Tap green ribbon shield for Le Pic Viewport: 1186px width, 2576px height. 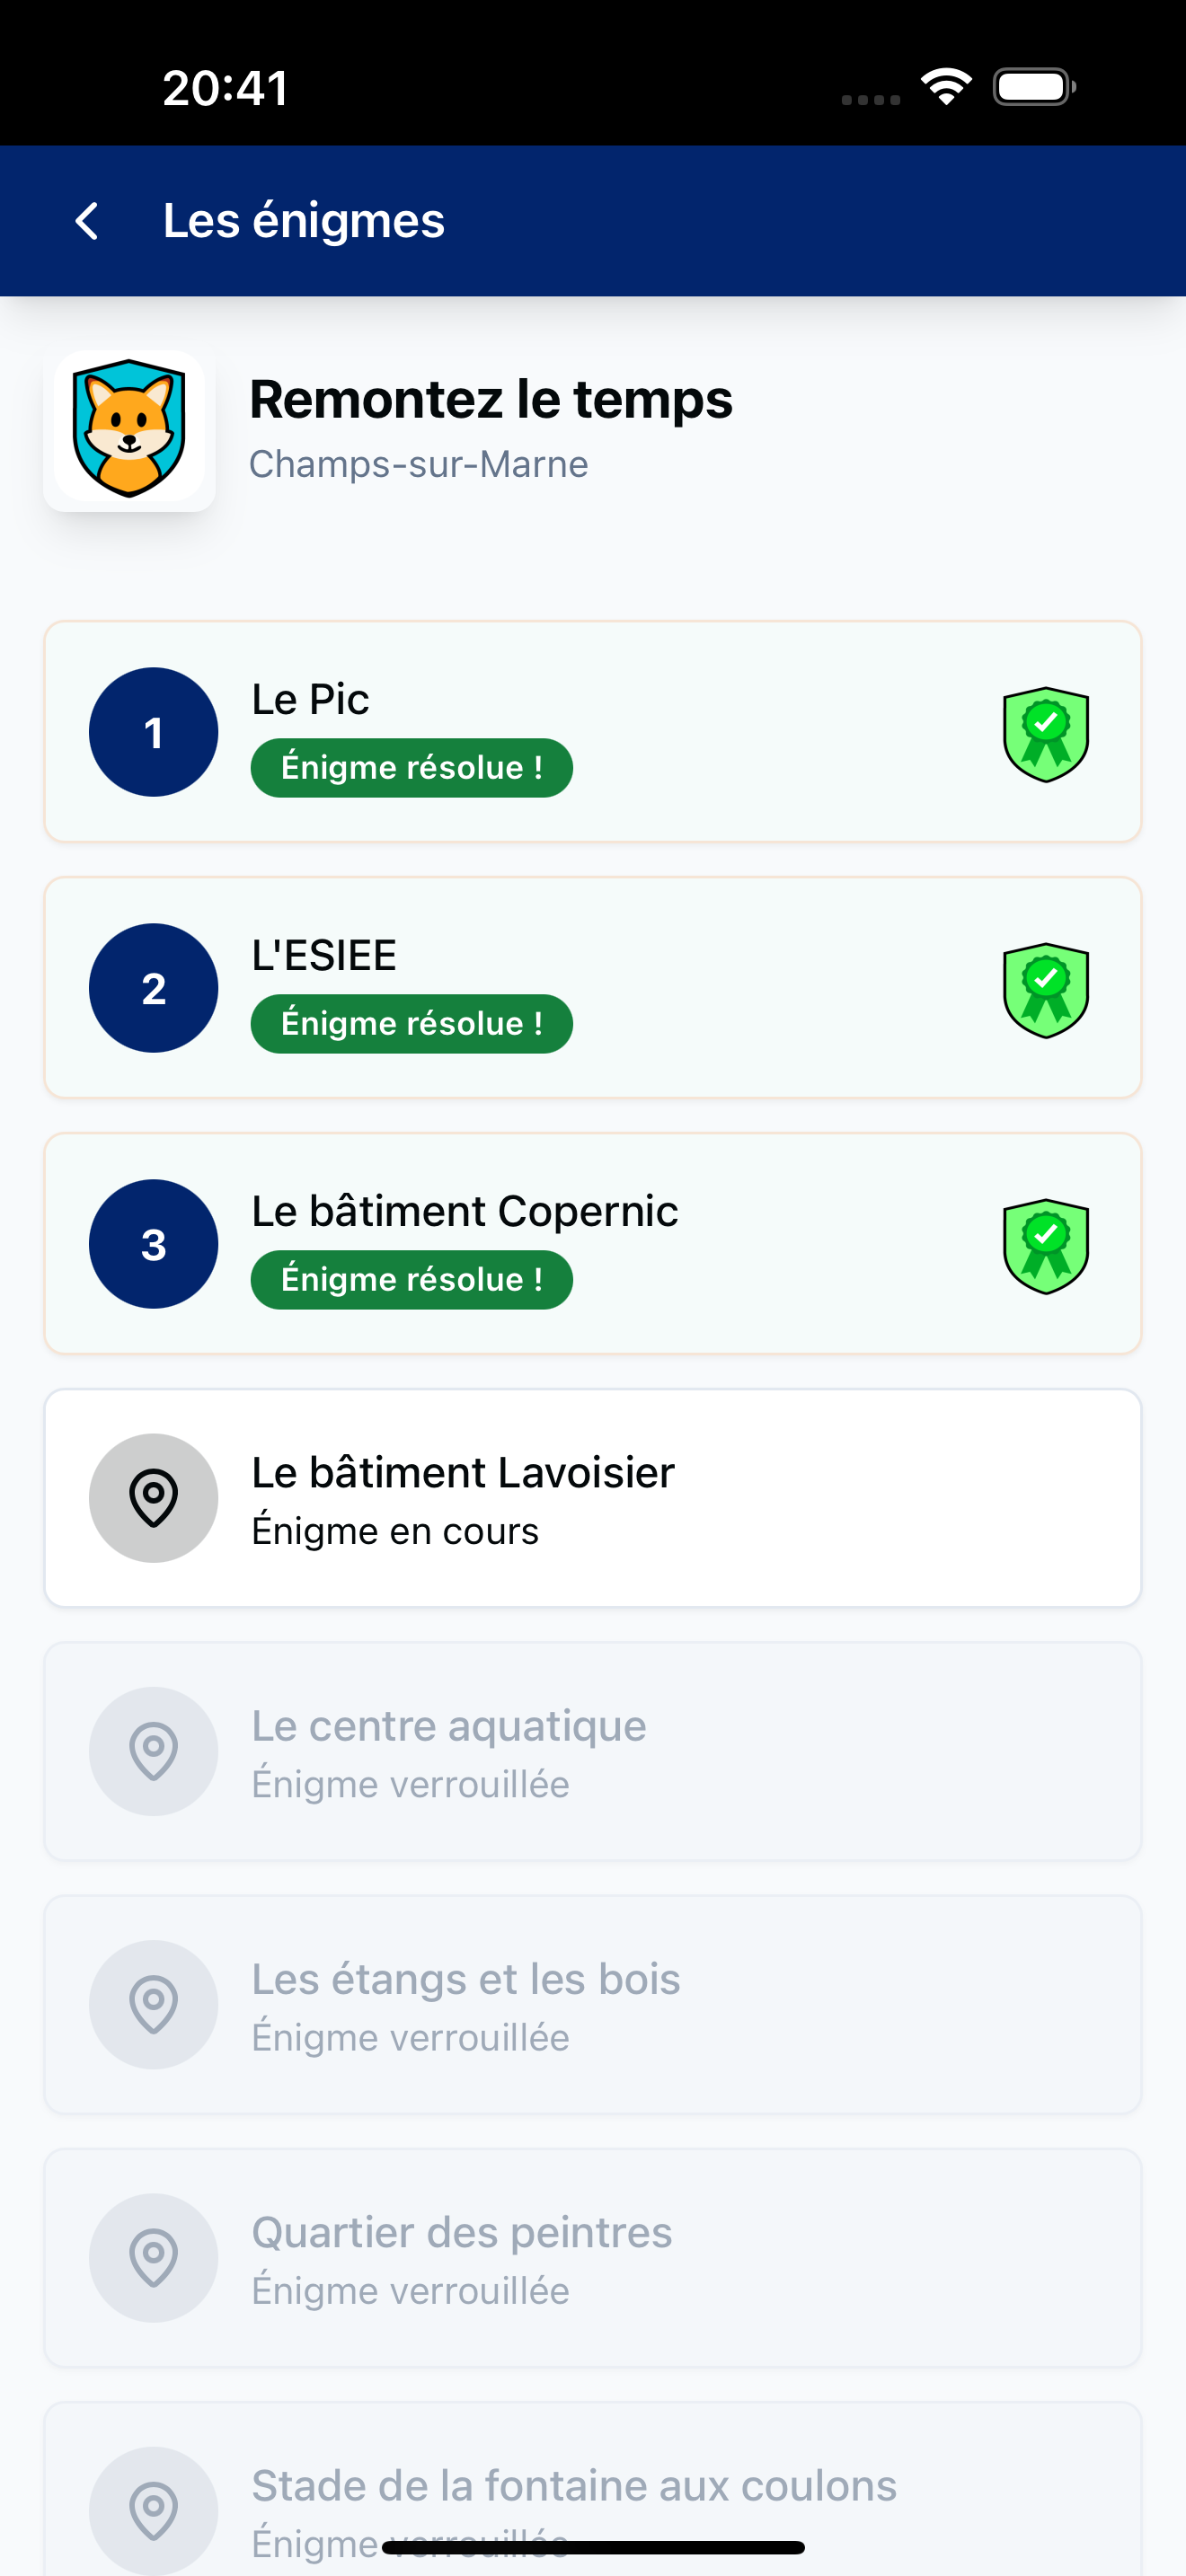tap(1045, 734)
